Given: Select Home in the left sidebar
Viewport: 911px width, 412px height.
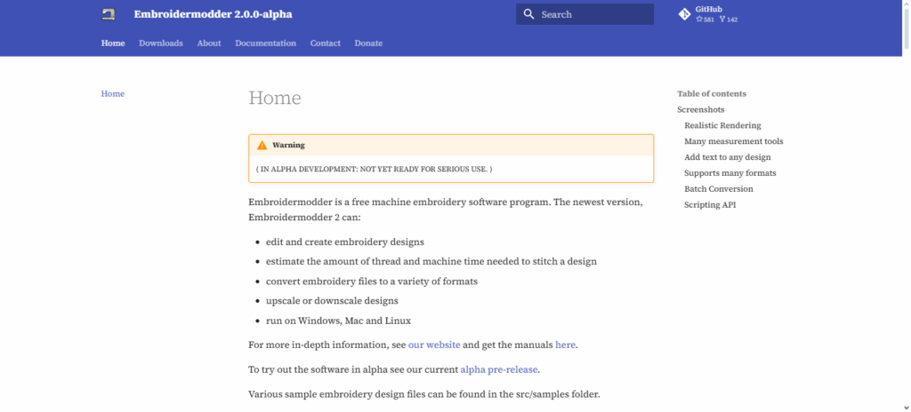Looking at the screenshot, I should [x=113, y=94].
